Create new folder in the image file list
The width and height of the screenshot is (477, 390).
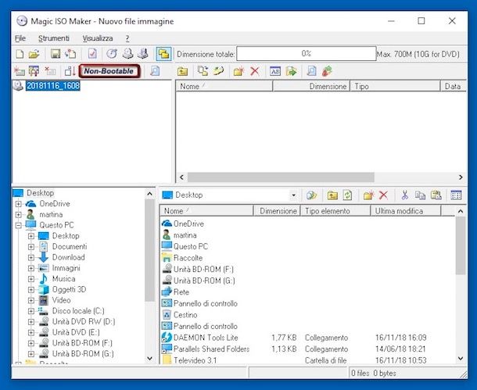pyautogui.click(x=238, y=71)
